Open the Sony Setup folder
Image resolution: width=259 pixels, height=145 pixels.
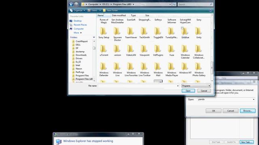click(x=104, y=33)
